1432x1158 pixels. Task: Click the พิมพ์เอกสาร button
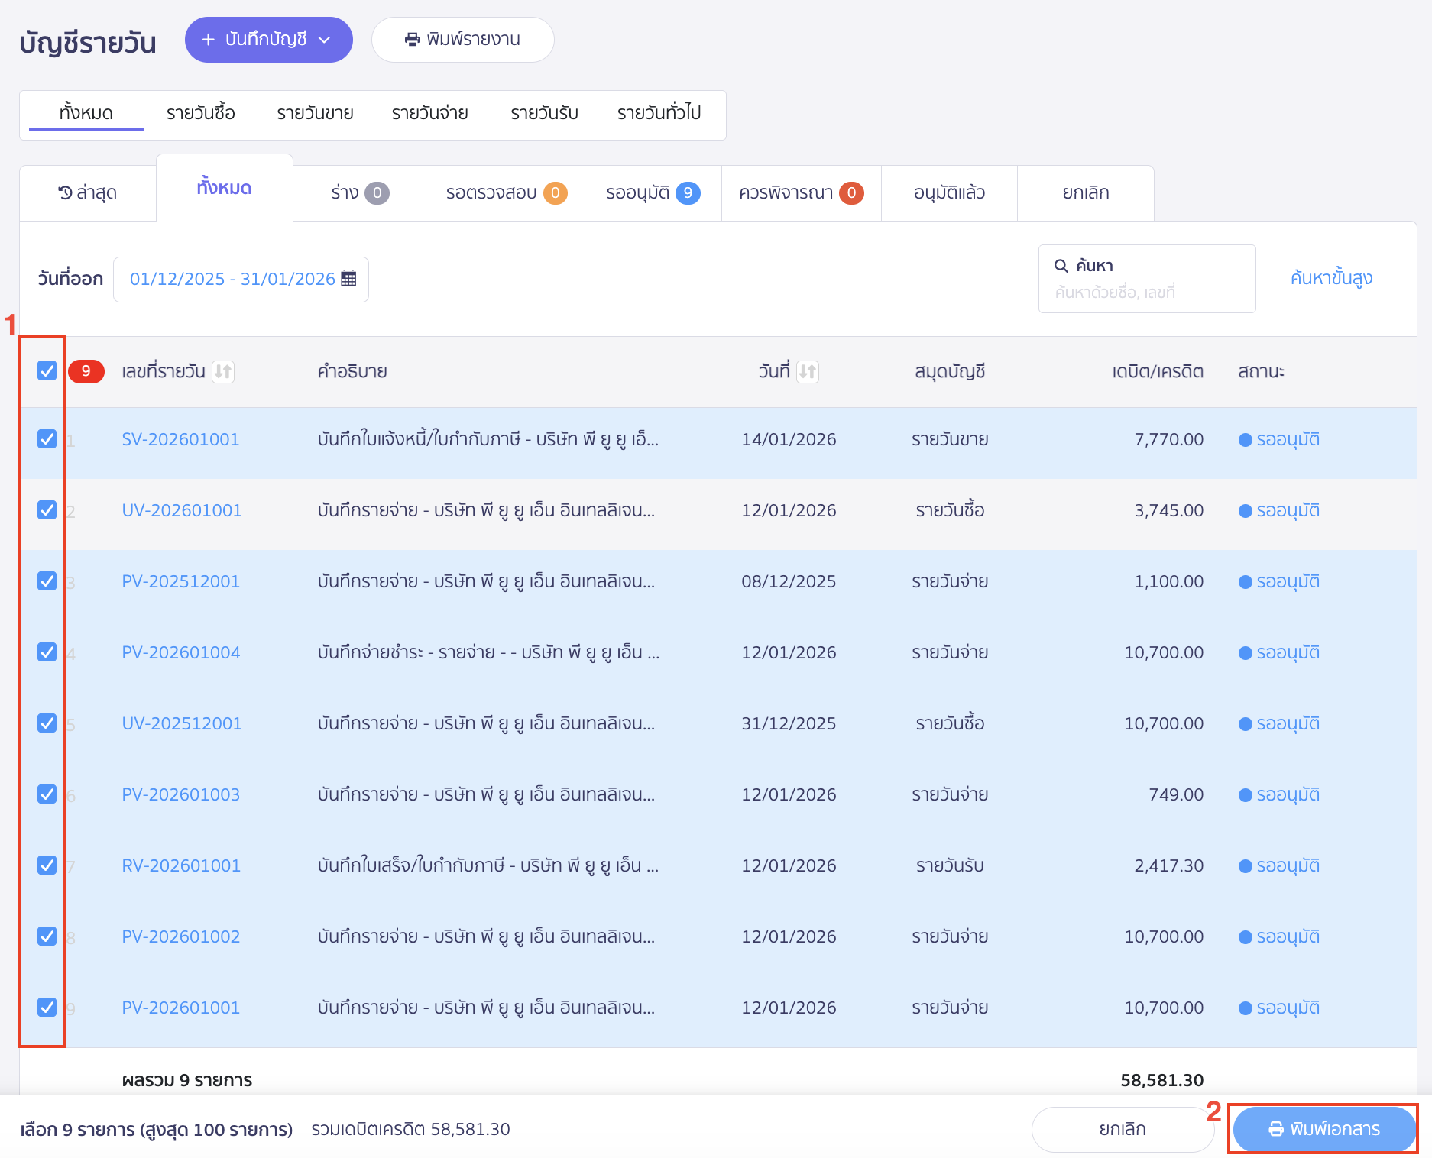tap(1324, 1129)
